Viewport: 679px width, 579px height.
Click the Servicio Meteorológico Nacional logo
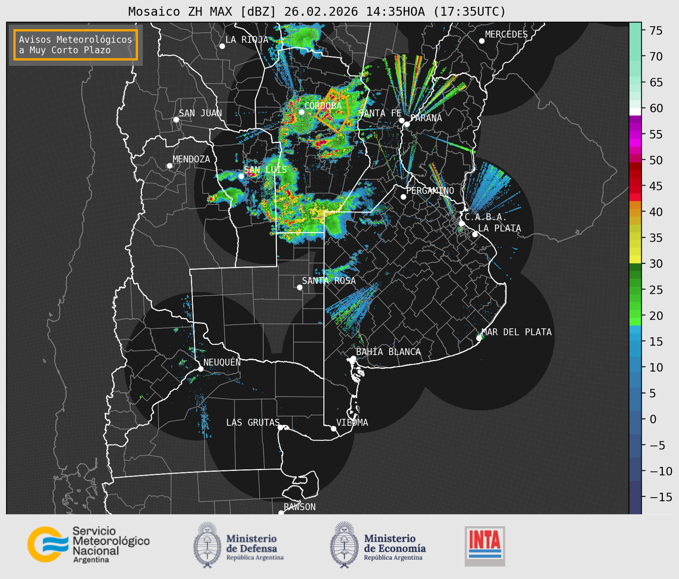pos(88,544)
